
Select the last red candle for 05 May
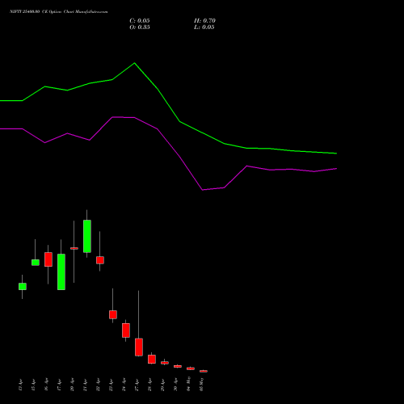click(x=204, y=371)
